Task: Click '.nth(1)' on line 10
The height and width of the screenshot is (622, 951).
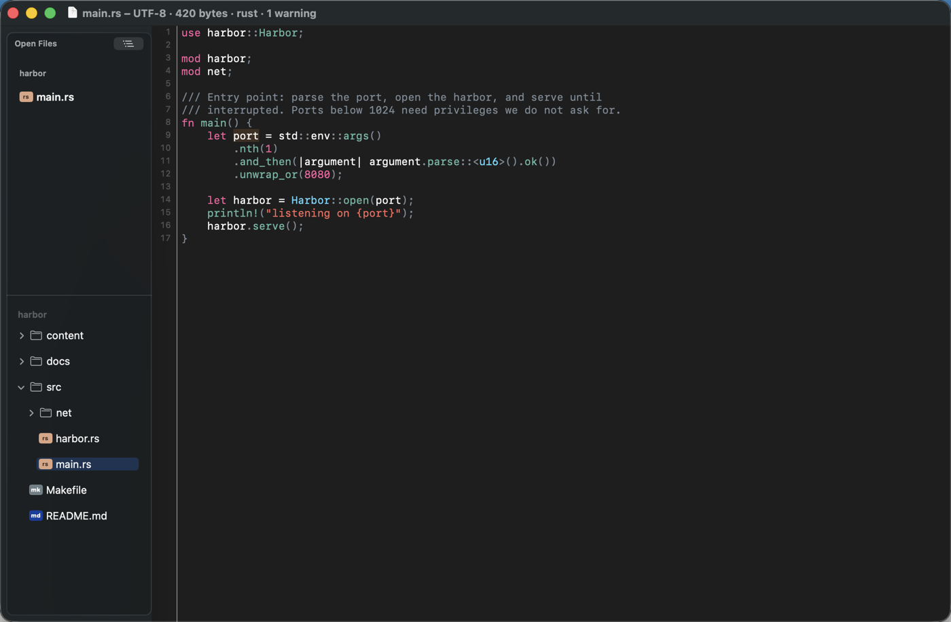Action: tap(255, 149)
